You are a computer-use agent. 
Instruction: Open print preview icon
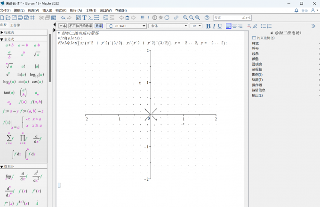(x=26, y=18)
